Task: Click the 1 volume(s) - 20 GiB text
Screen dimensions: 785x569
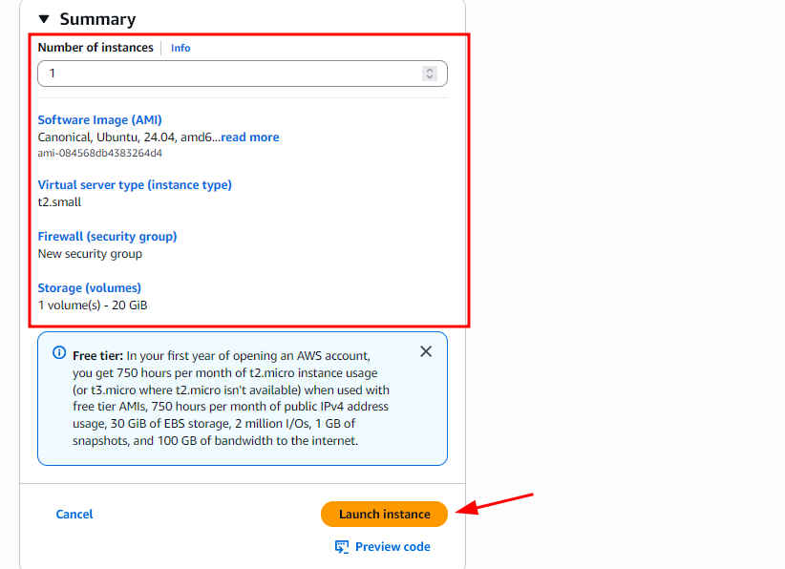Action: [x=93, y=306]
